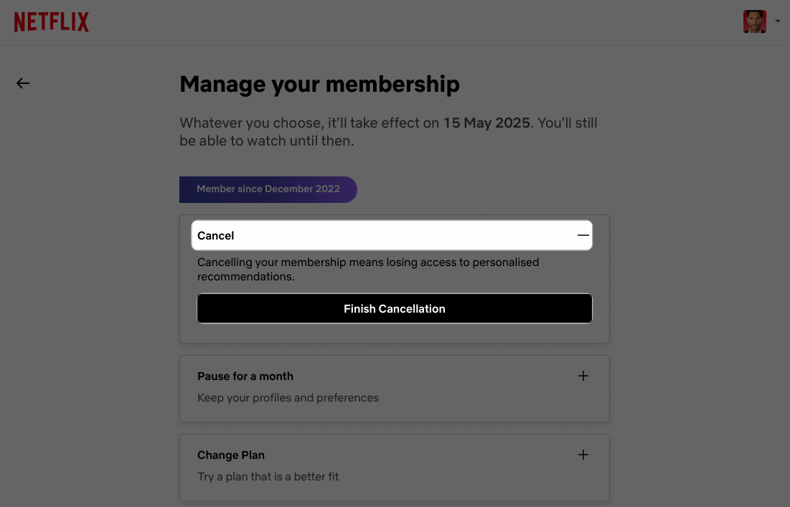Click the plus icon beside Pause for a month
790x507 pixels.
click(x=583, y=376)
